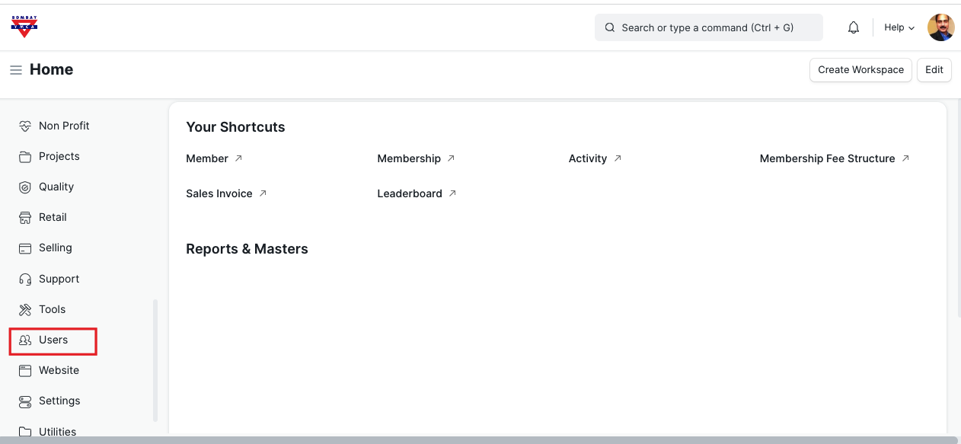Focus the search or command bar
This screenshot has width=961, height=444.
[708, 27]
